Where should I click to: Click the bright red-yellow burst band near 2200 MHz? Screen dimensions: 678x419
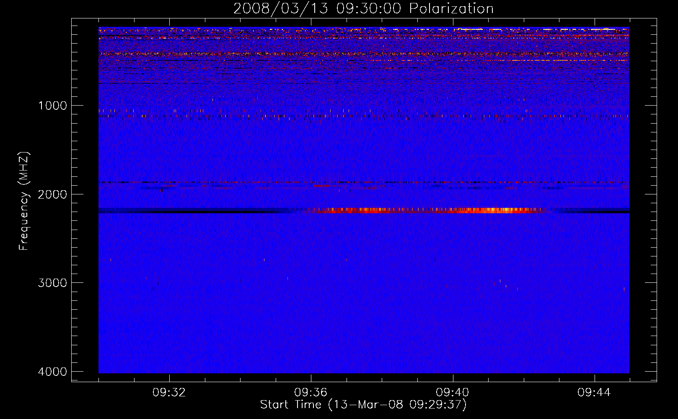tap(423, 210)
